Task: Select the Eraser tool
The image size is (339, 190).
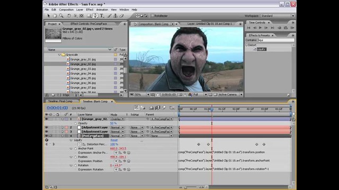Action: click(x=122, y=16)
